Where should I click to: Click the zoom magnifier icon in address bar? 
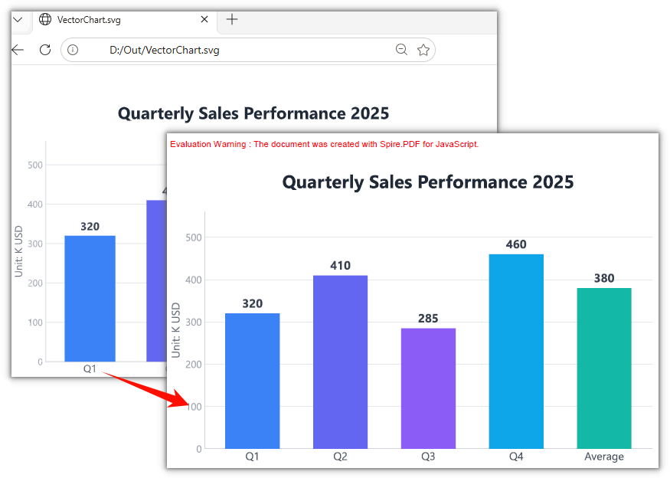(401, 50)
